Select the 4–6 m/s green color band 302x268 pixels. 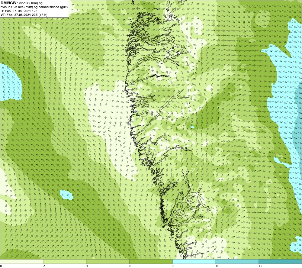point(108,261)
